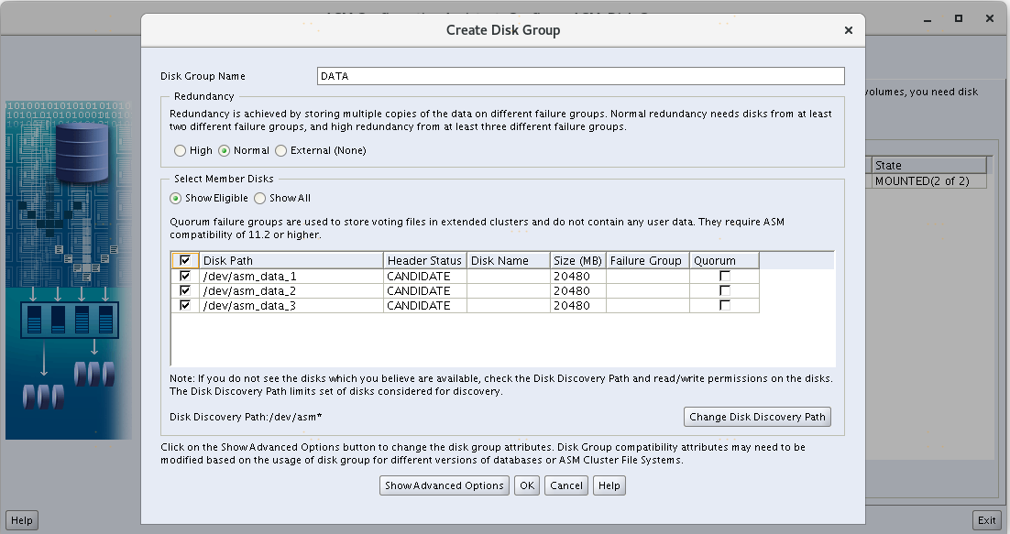The width and height of the screenshot is (1010, 534).
Task: Close the Create Disk Group dialog
Action: 849,30
